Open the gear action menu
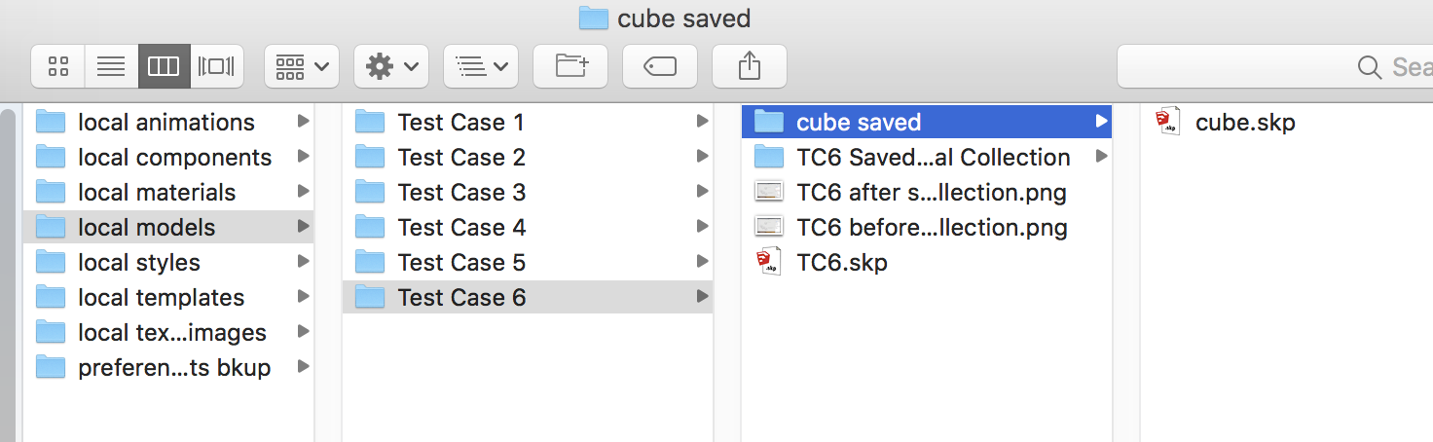Screen dimensions: 1433x442 click(x=391, y=66)
